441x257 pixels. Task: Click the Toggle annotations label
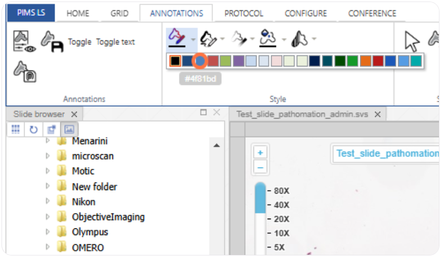click(x=80, y=42)
